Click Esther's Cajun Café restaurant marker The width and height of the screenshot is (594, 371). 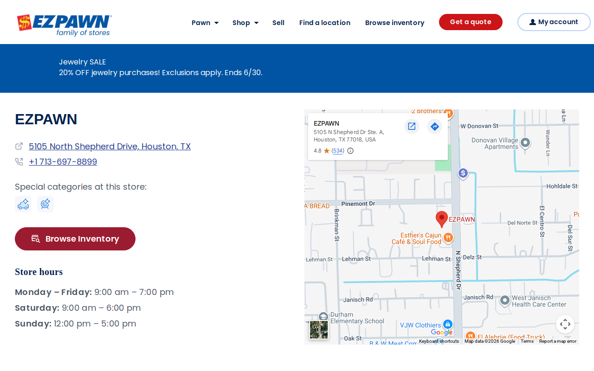[x=448, y=238]
